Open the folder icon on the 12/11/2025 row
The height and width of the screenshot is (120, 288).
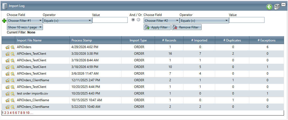7,80
